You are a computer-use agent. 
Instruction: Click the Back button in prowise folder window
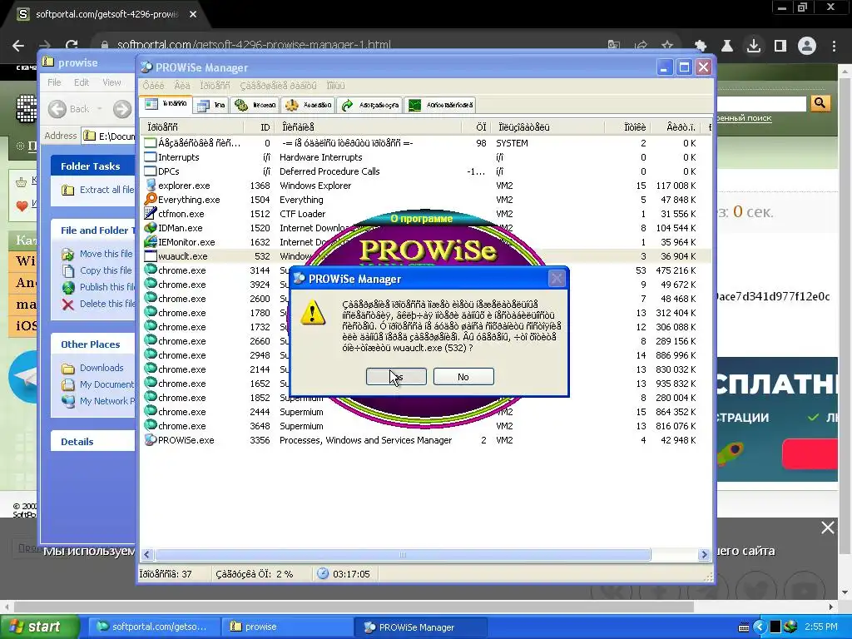pos(69,109)
